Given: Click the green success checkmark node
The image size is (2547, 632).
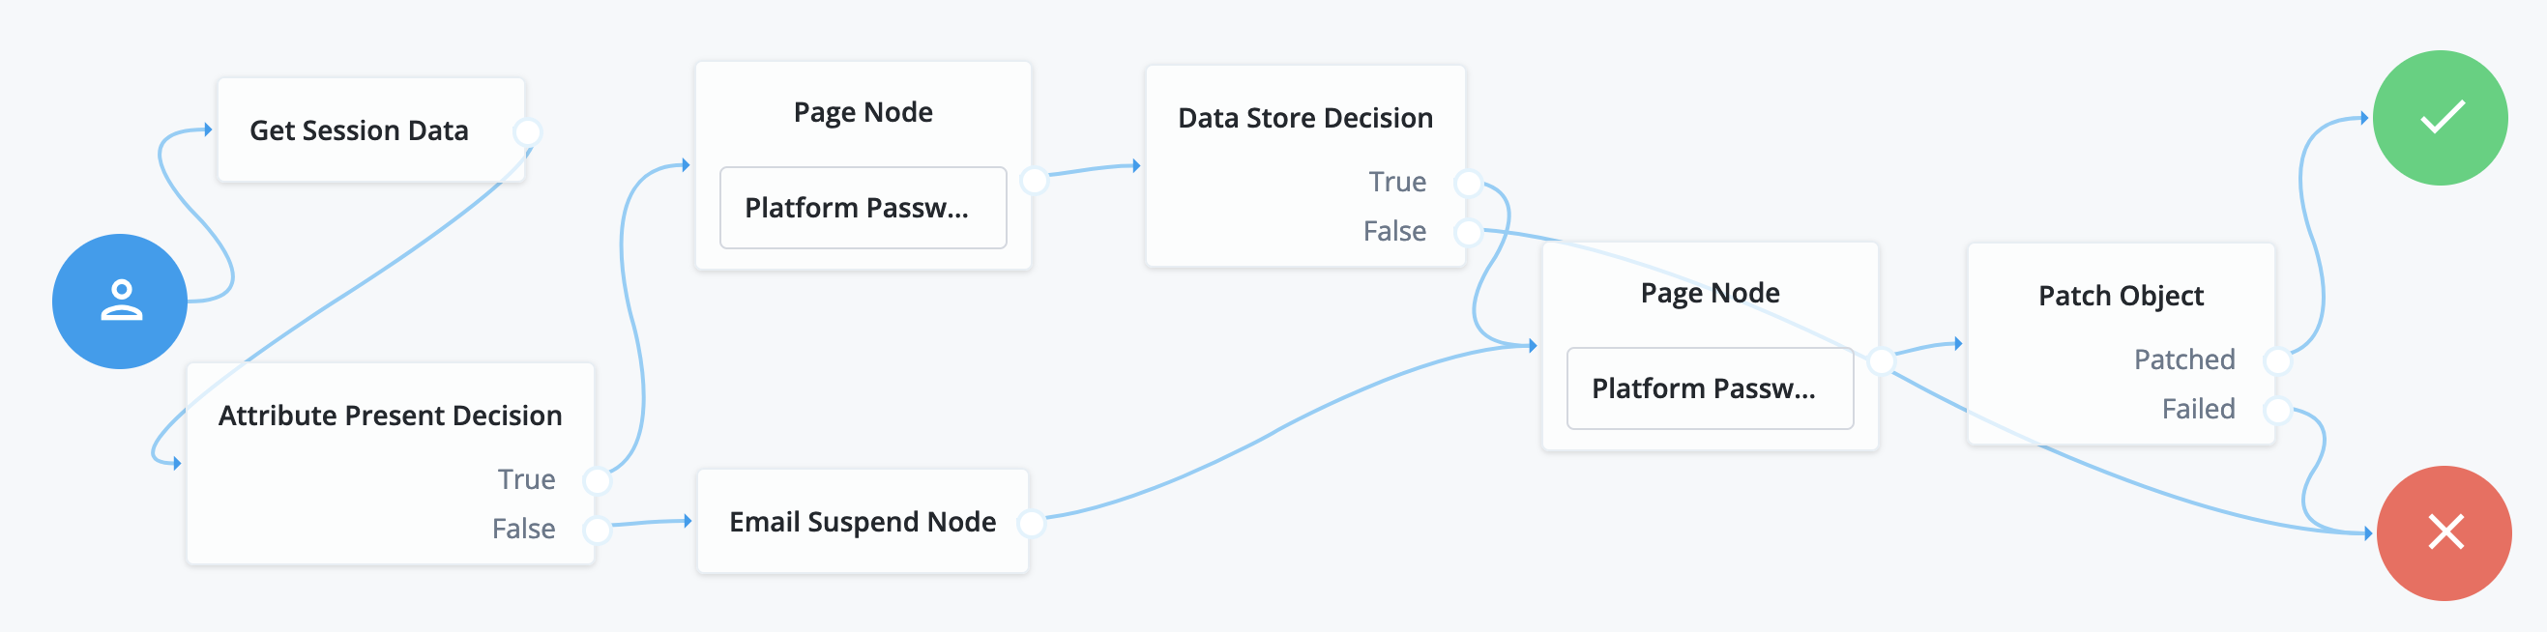Looking at the screenshot, I should (x=2441, y=118).
